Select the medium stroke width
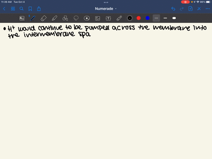This screenshot has width=212, height=159. (x=165, y=18)
